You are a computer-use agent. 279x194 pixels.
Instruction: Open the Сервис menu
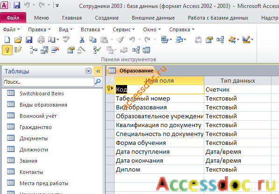pos(124,29)
